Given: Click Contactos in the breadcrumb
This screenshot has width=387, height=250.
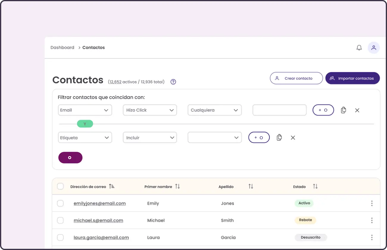Looking at the screenshot, I should pos(93,47).
